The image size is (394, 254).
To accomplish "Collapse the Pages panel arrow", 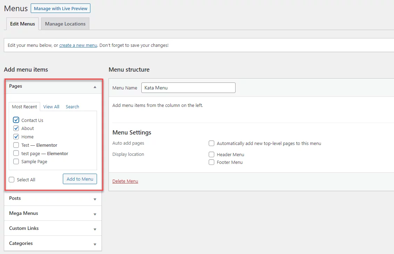I will click(95, 87).
